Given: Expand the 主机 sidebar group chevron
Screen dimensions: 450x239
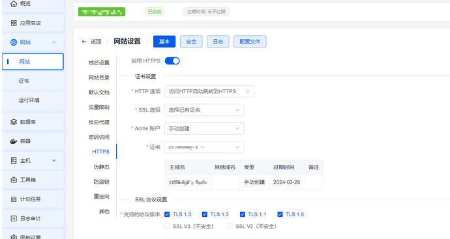Looking at the screenshot, I should 53,160.
